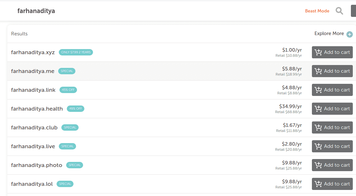This screenshot has height=196, width=356.
Task: Click cart icon for farhanaditya.lol
Action: pos(318,184)
